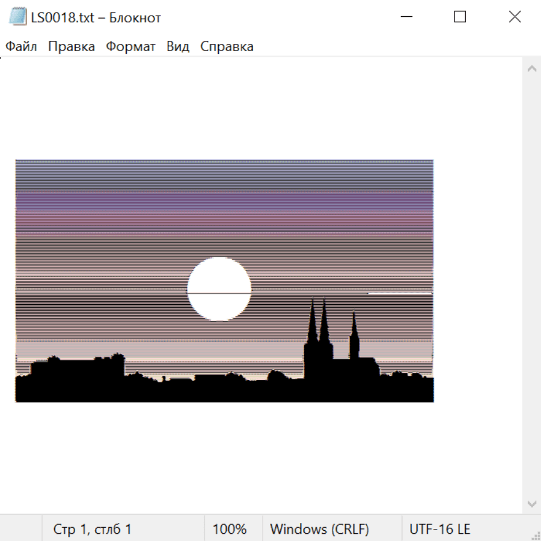Click the UTF-16 LE encoding indicator
This screenshot has width=541, height=541.
click(440, 529)
